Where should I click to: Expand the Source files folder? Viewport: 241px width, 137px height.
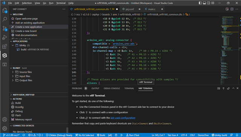tap(13, 72)
